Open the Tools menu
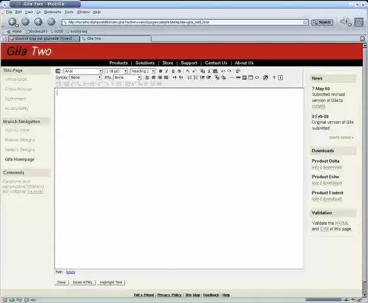This screenshot has height=303, width=368. point(69,12)
